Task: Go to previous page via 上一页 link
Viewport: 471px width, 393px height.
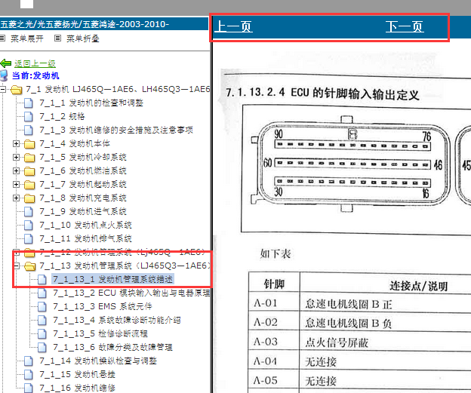Action: coord(234,26)
